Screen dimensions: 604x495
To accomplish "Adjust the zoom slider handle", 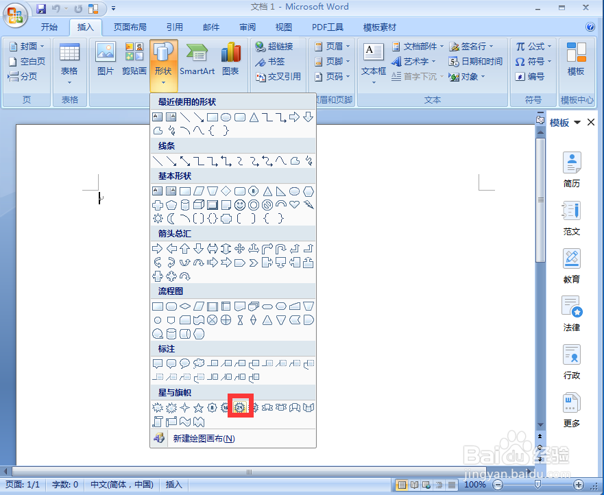I will (x=537, y=485).
